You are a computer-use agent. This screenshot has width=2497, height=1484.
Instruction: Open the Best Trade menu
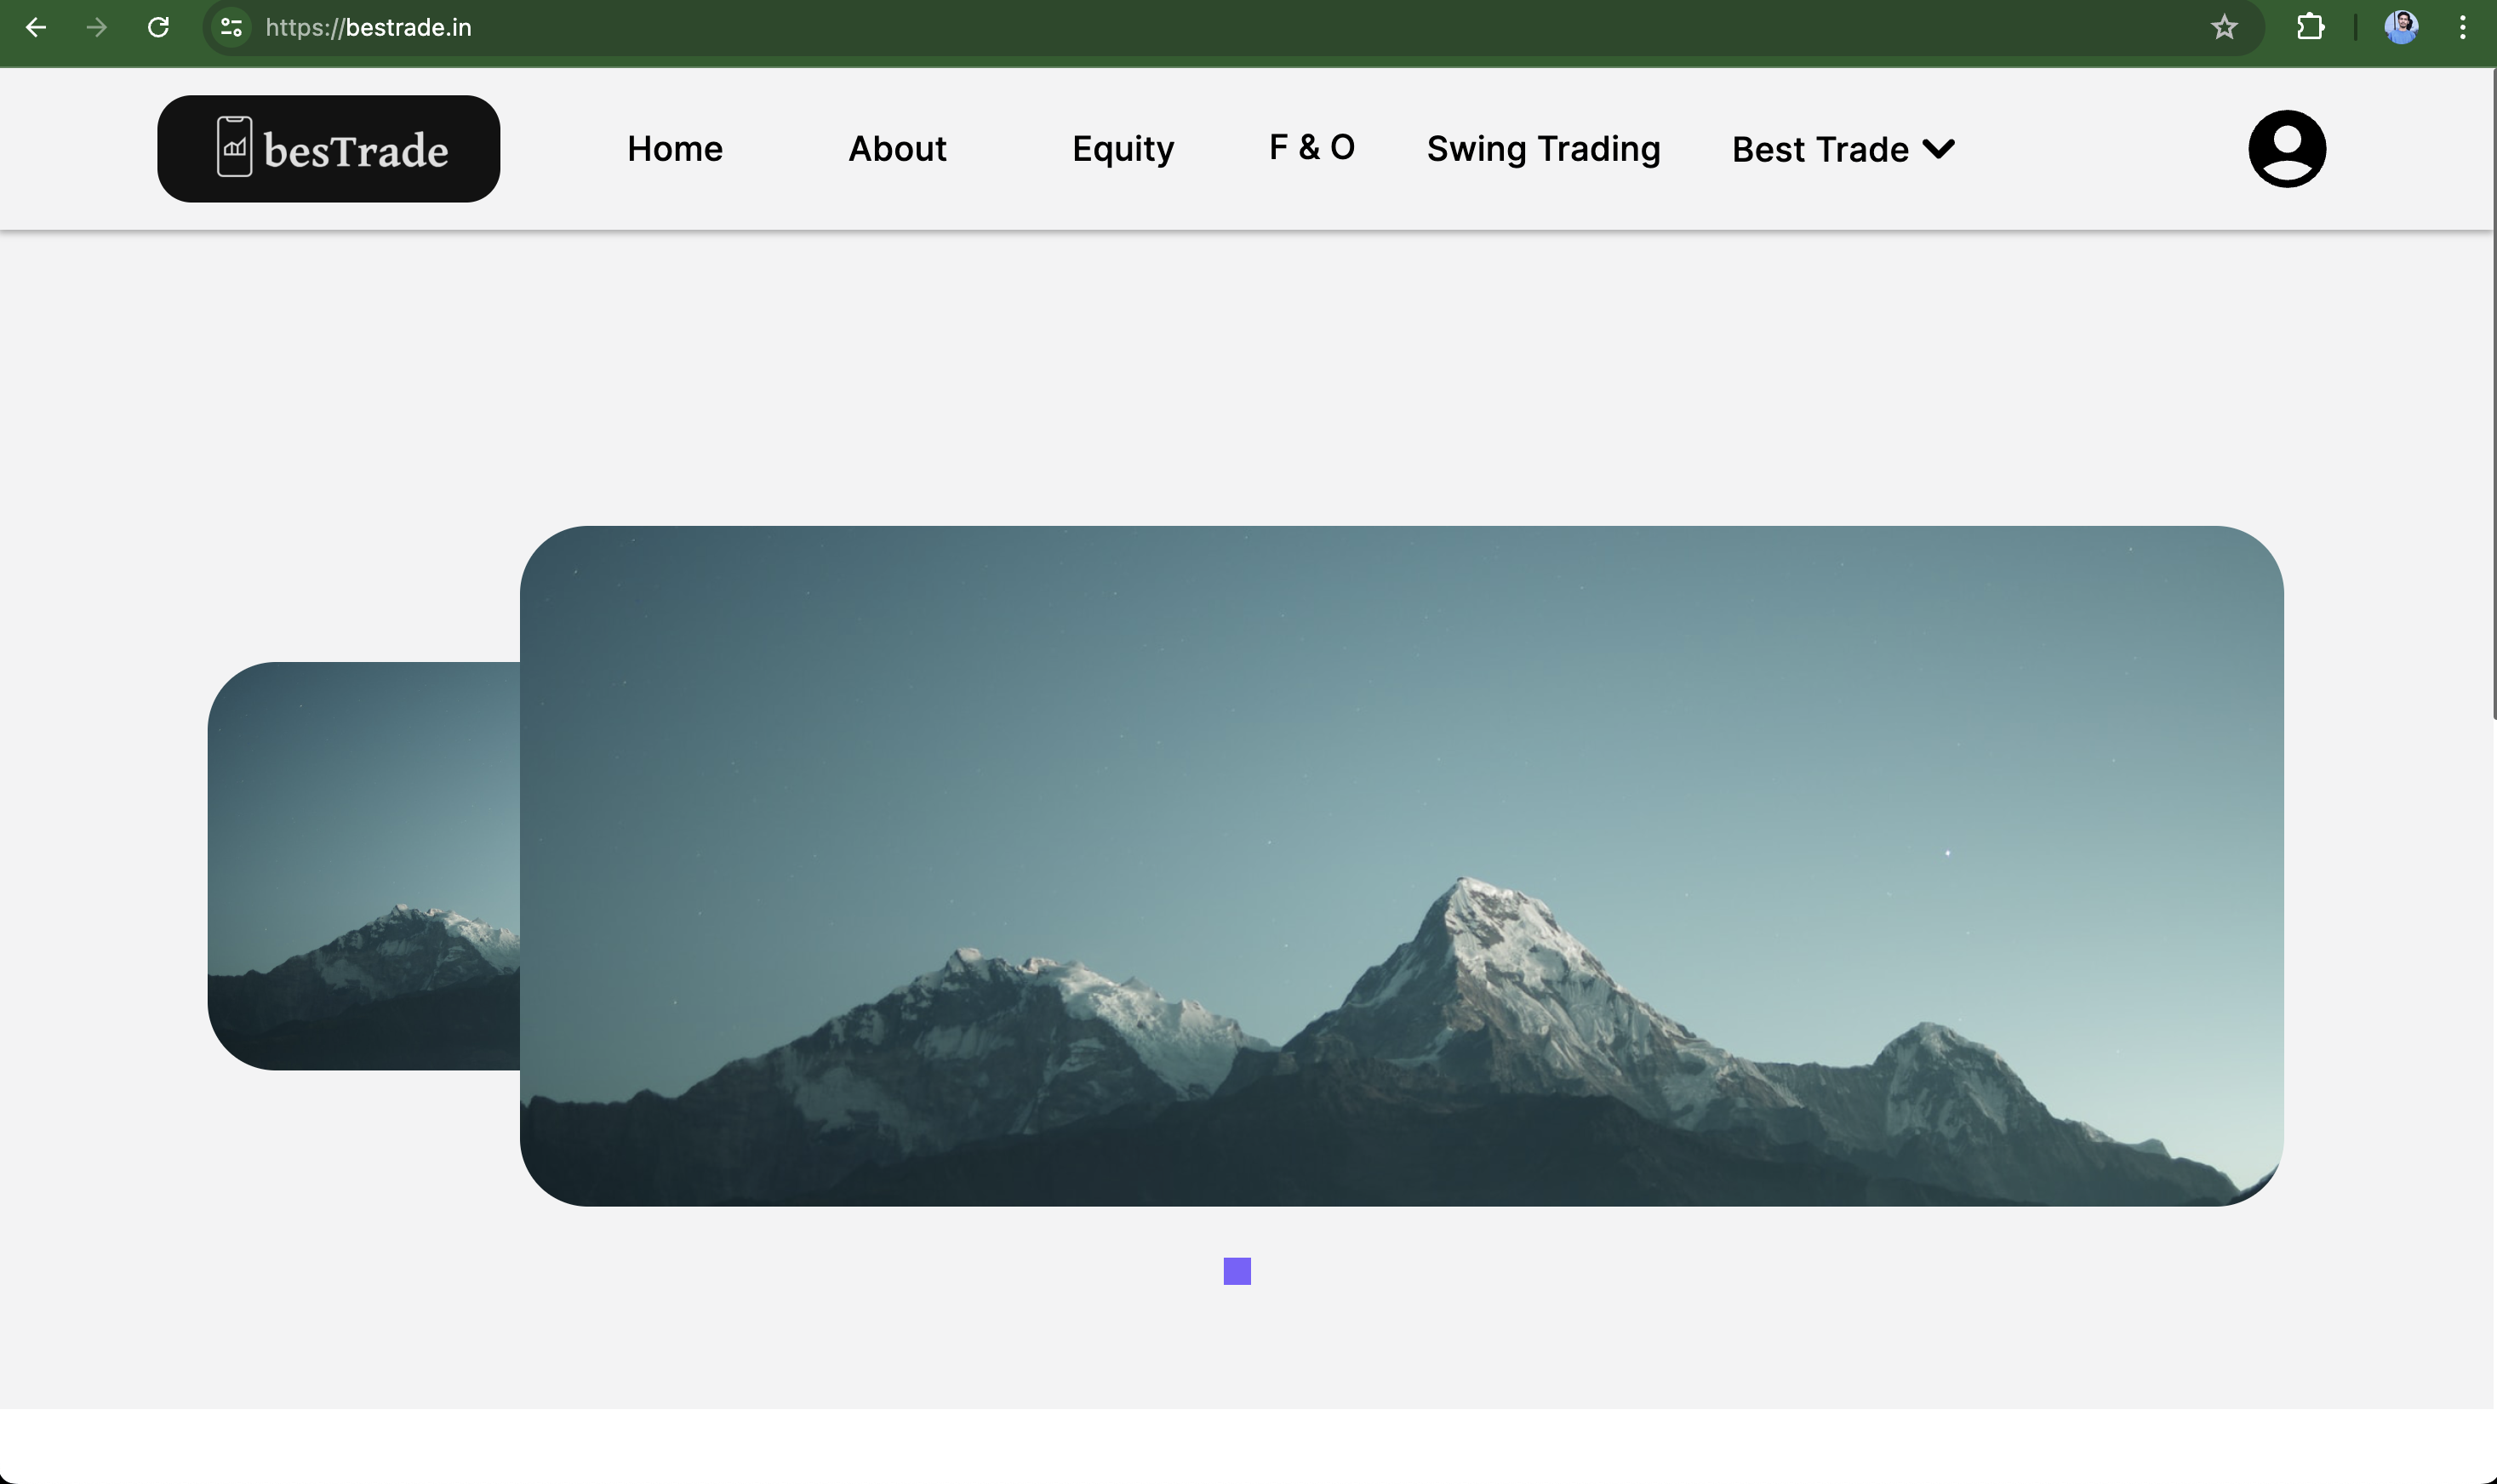pyautogui.click(x=1819, y=149)
